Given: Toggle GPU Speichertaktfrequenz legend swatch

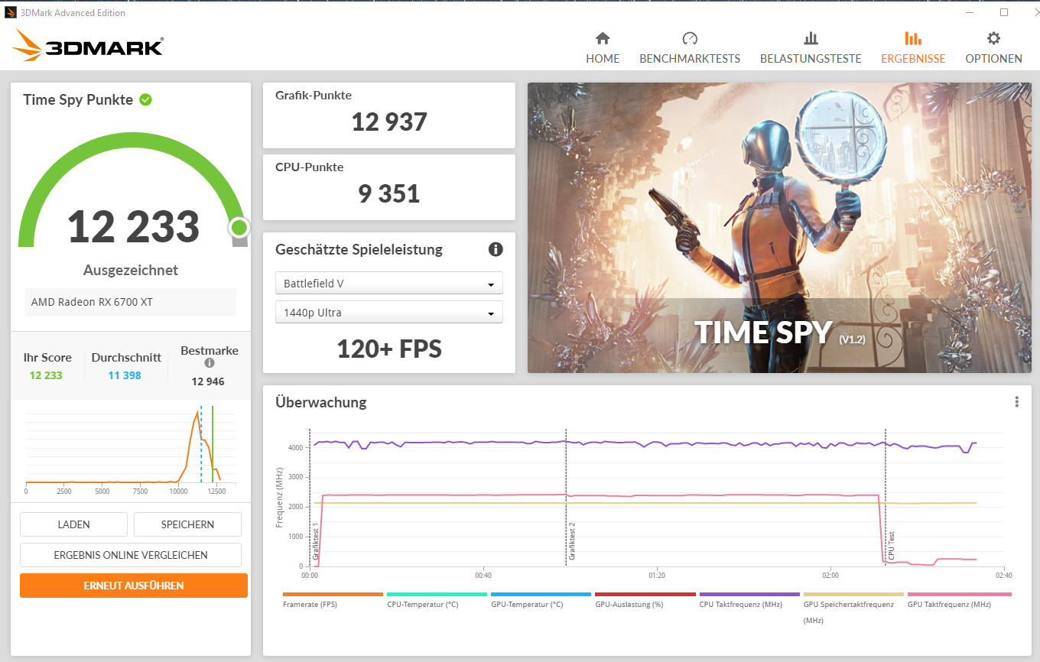Looking at the screenshot, I should [853, 594].
